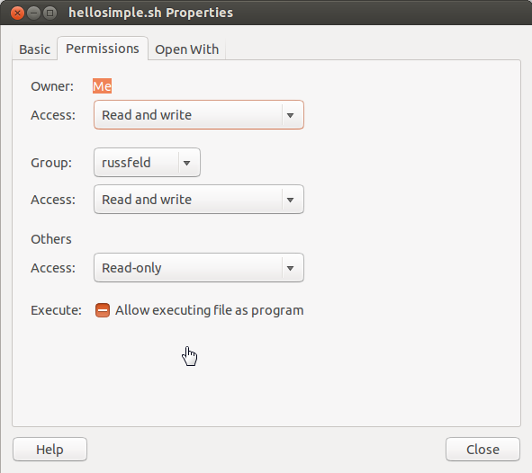Image resolution: width=532 pixels, height=473 pixels.
Task: Click the others access dropdown arrow
Action: tap(290, 268)
